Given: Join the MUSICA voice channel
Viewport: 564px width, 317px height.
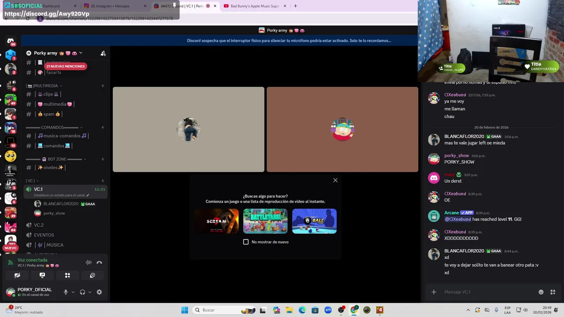Looking at the screenshot, I should click(66, 245).
